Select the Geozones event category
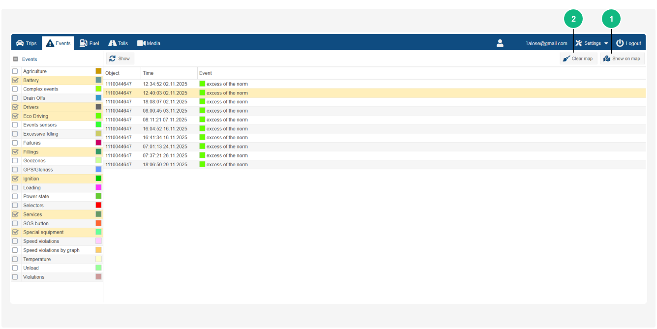 click(34, 161)
